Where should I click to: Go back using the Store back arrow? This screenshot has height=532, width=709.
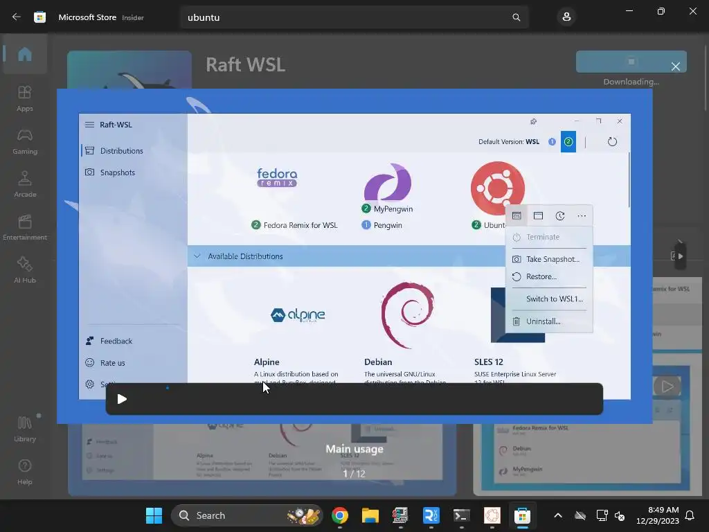point(17,17)
